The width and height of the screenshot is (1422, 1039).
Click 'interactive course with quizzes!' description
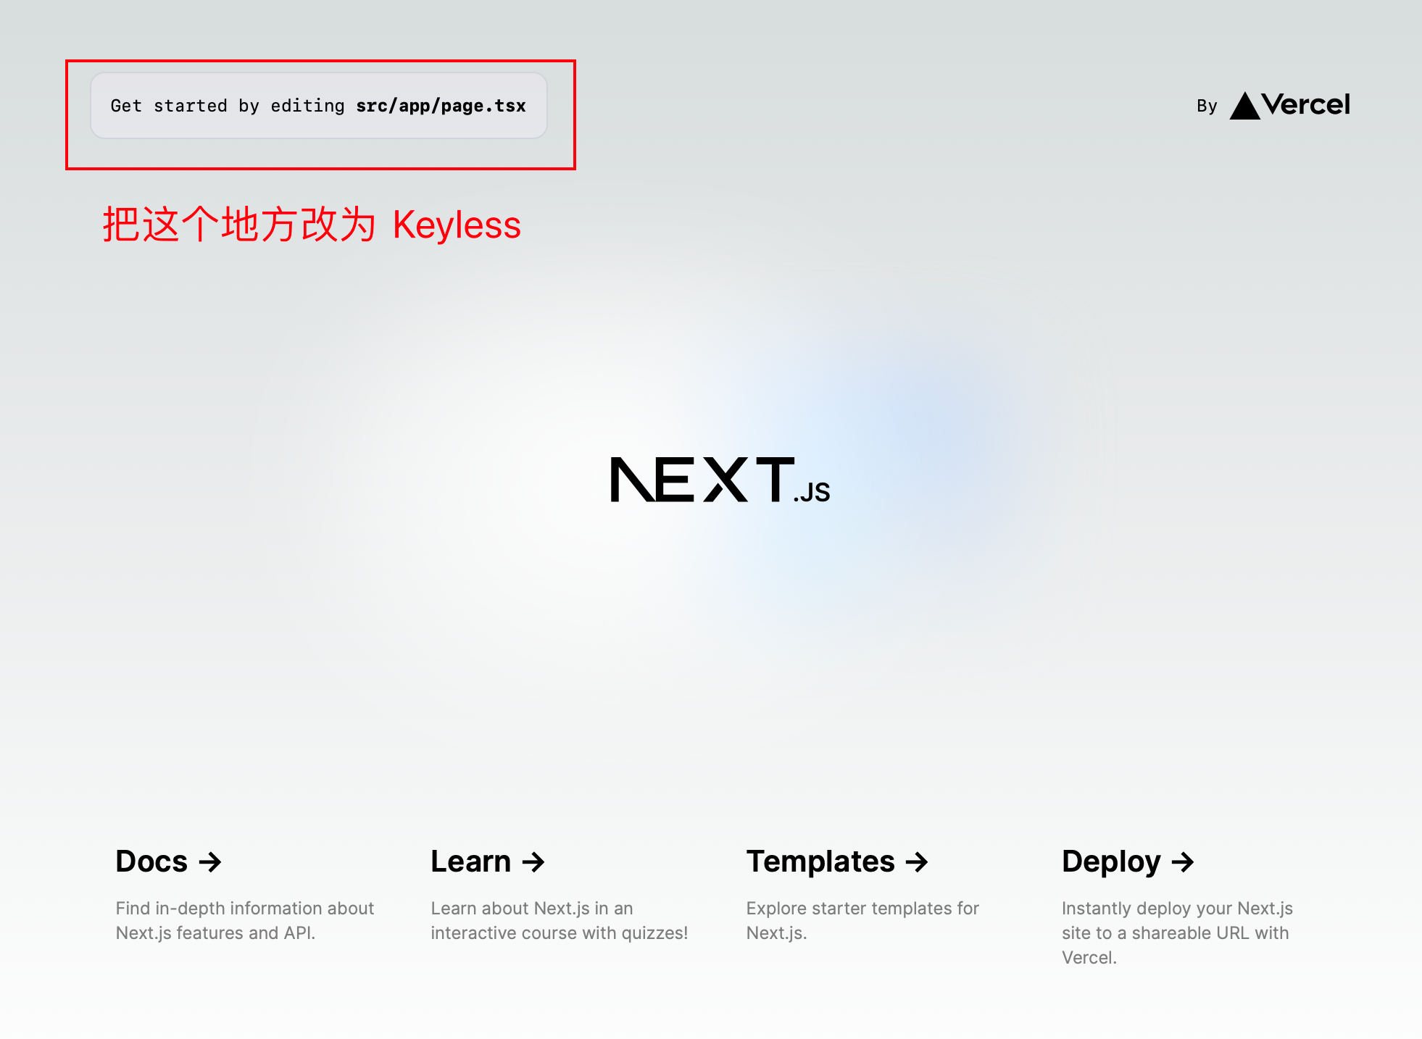pyautogui.click(x=560, y=933)
